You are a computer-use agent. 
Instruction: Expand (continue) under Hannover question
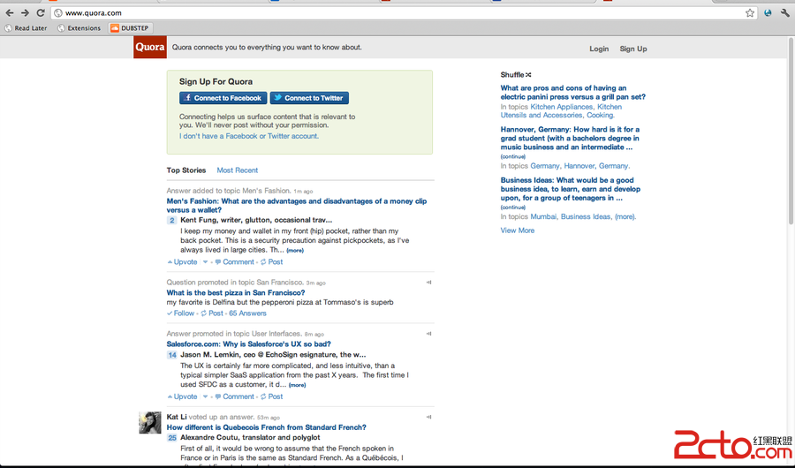tap(512, 156)
